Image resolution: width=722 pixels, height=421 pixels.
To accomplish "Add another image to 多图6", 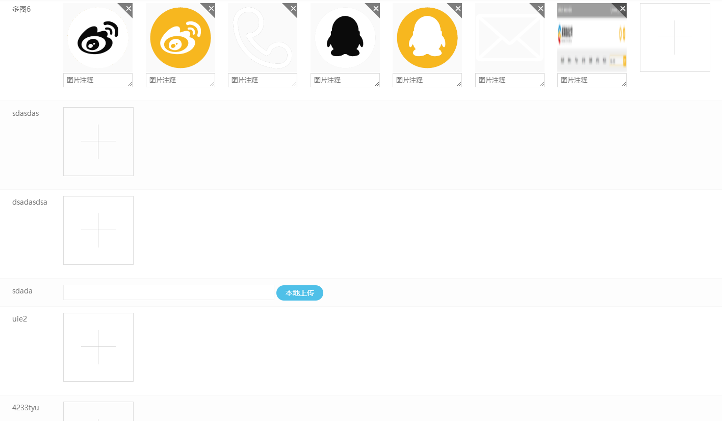I will 675,38.
